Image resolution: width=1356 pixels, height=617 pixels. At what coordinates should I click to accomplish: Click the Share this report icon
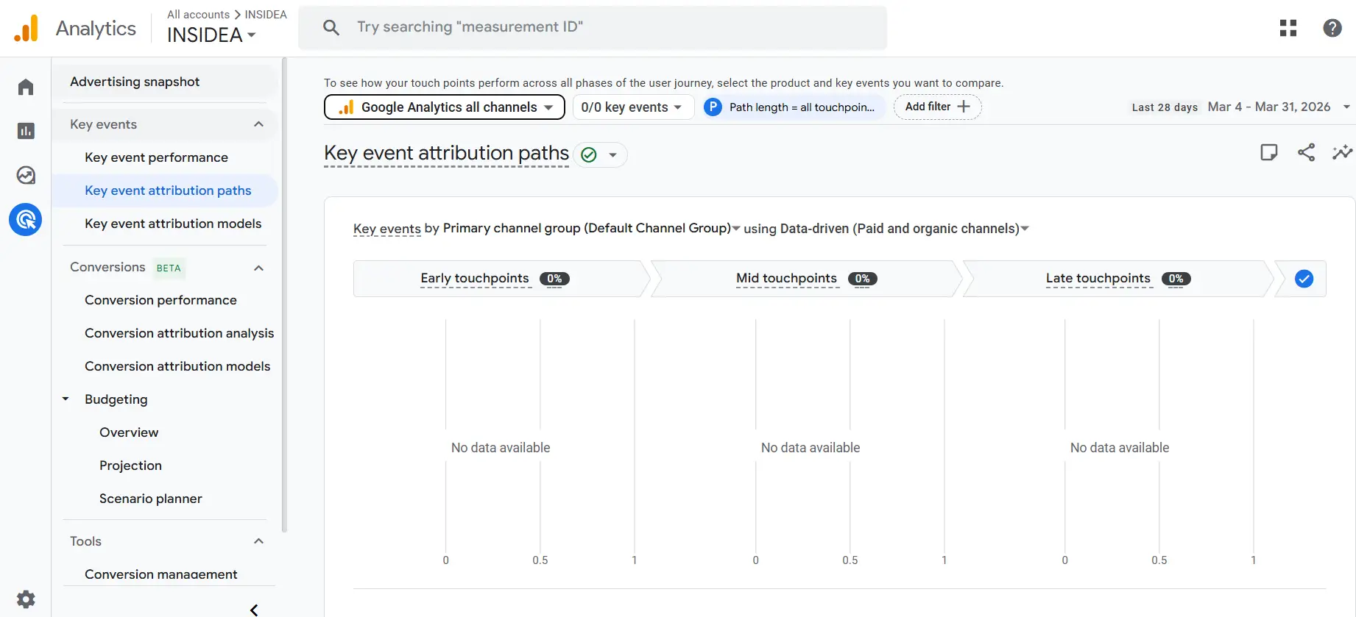coord(1306,152)
